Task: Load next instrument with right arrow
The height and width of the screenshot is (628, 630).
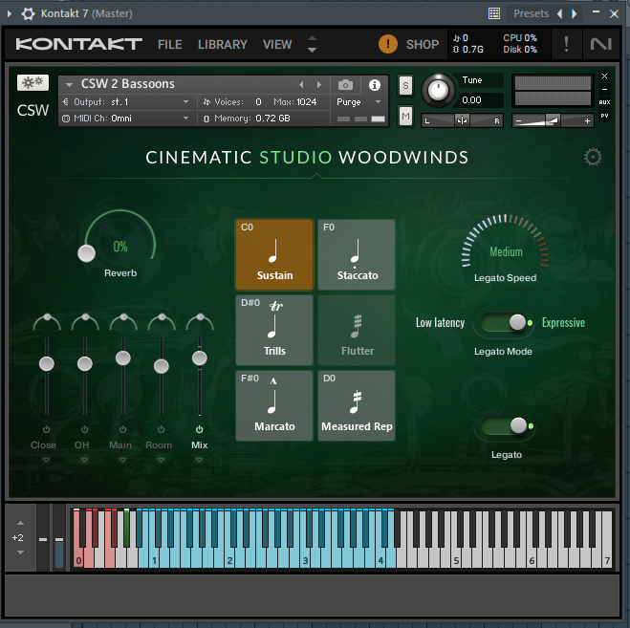Action: point(319,85)
